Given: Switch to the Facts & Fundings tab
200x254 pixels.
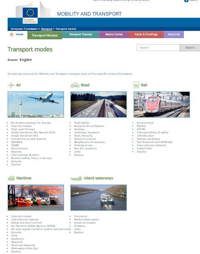Looking at the screenshot, I should (146, 35).
